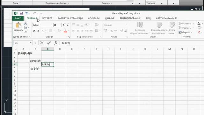Align text to the bottom
This screenshot has width=204, height=115.
coord(82,25)
